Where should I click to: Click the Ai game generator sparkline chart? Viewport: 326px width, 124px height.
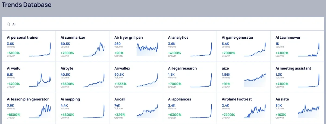click(x=255, y=49)
